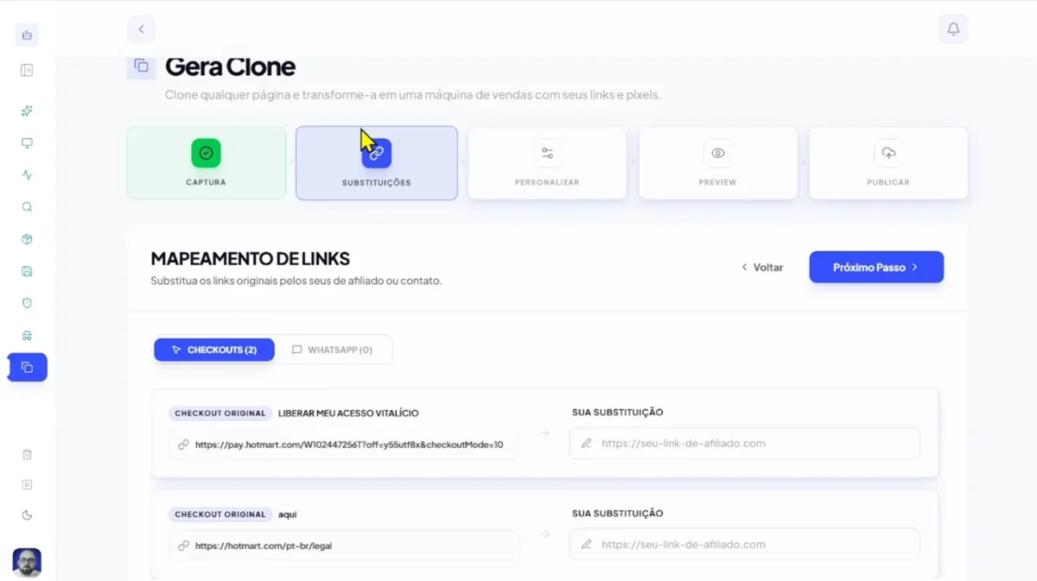1037x581 pixels.
Task: Switch to the WHATSAPP (0) tab
Action: click(335, 349)
